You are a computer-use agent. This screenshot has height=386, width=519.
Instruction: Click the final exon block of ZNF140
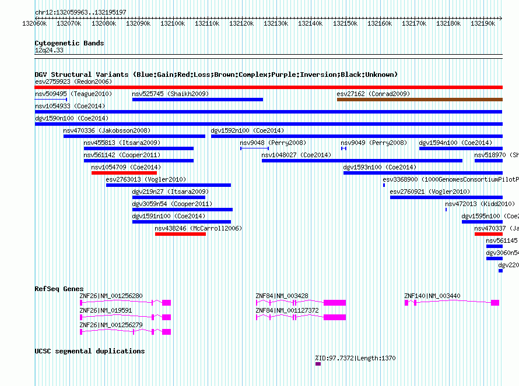[495, 303]
